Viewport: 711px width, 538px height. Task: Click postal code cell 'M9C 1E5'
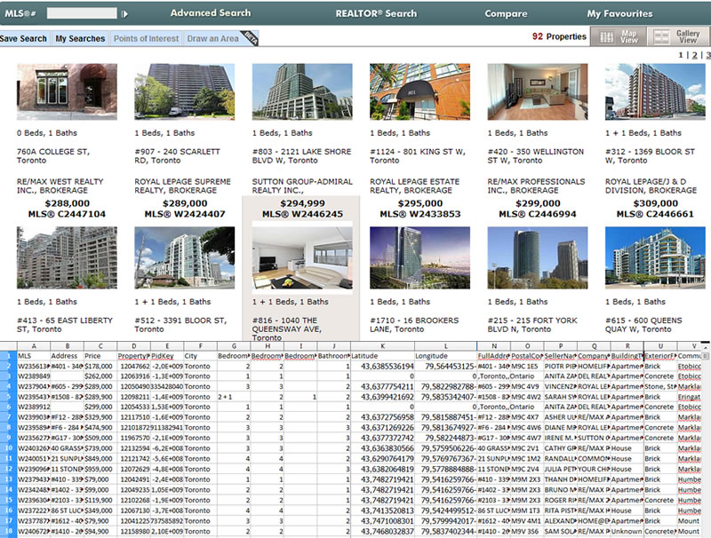click(x=527, y=366)
